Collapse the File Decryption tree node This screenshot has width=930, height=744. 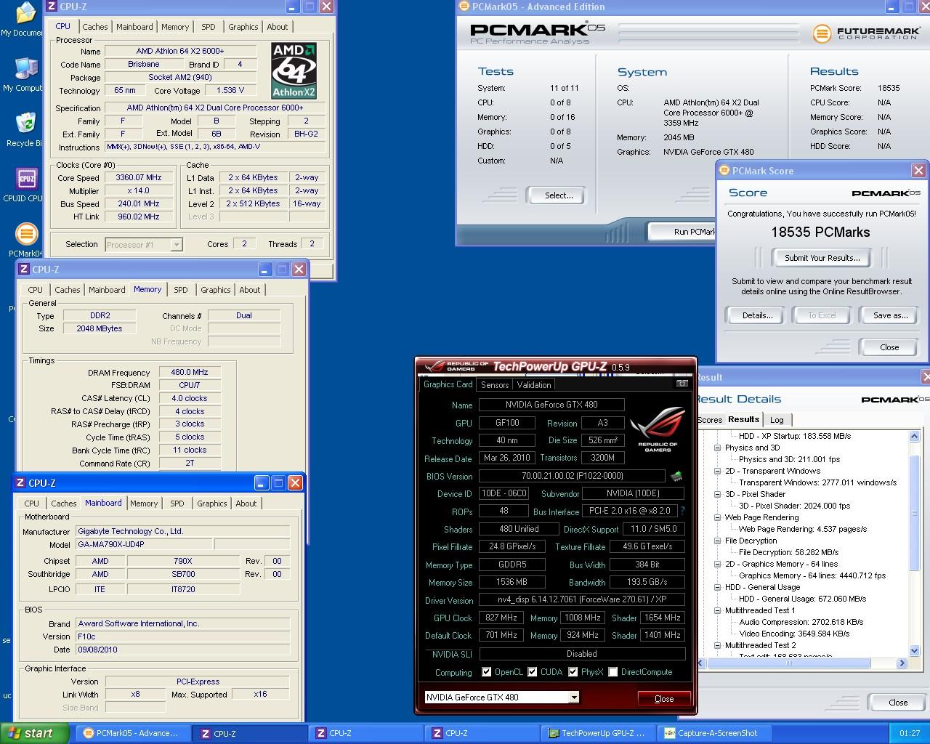click(718, 541)
